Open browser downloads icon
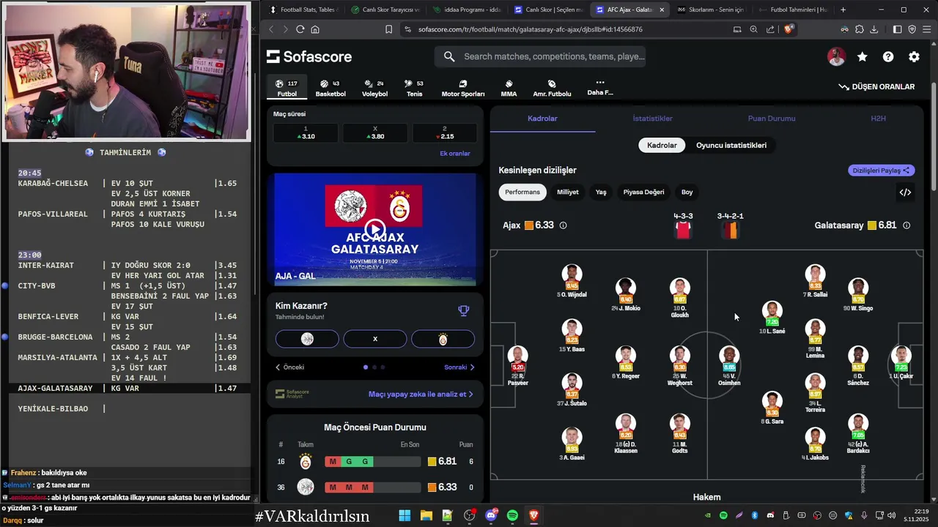 [874, 29]
